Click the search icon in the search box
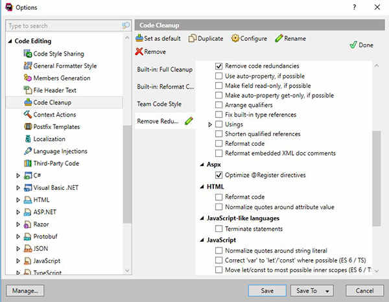 pyautogui.click(x=126, y=25)
